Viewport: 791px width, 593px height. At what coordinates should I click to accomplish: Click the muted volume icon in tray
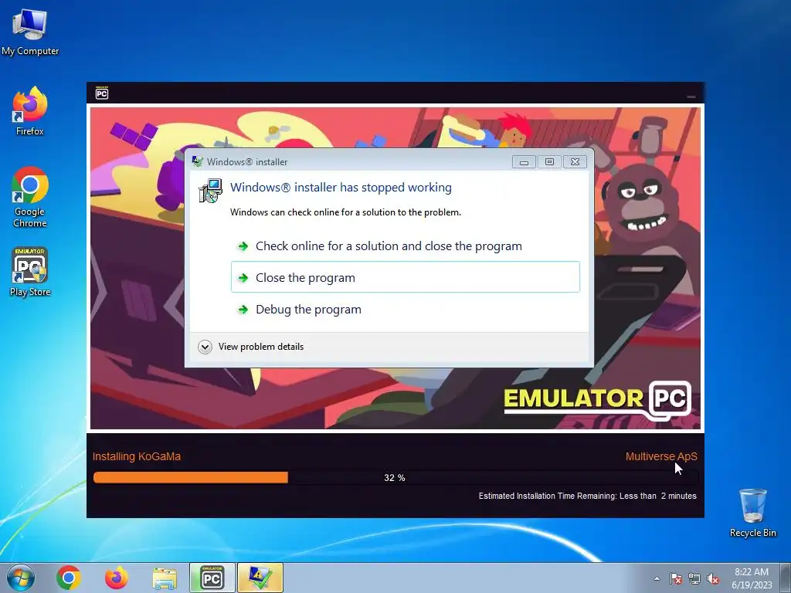[713, 578]
